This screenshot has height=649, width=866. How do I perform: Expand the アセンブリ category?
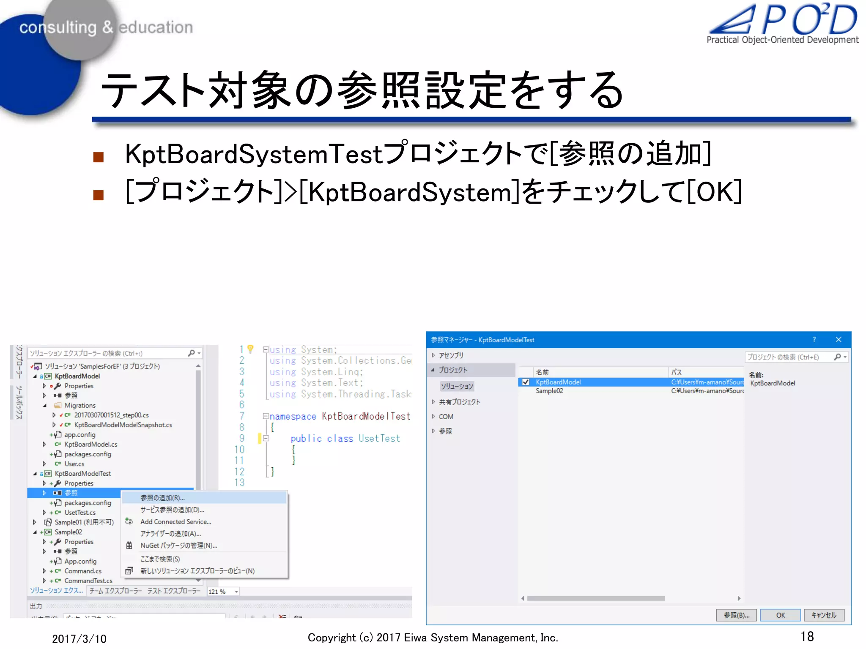(433, 355)
